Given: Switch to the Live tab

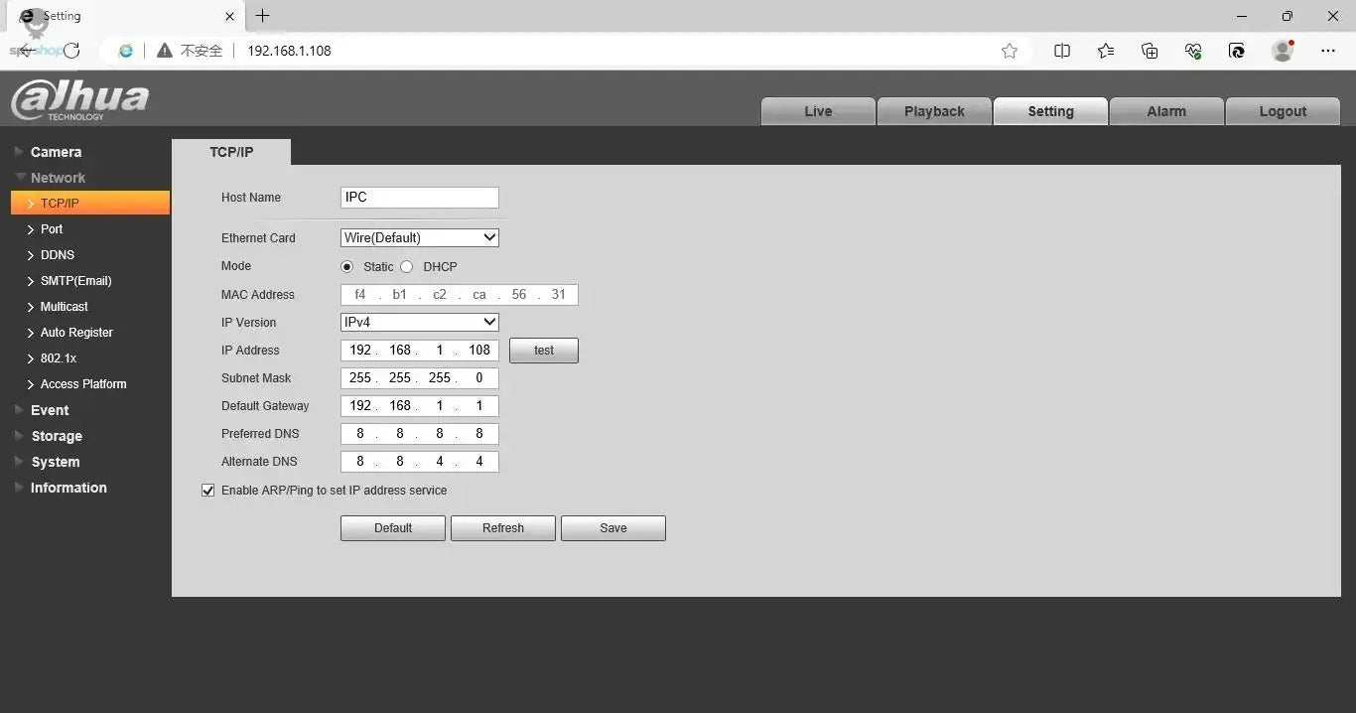Looking at the screenshot, I should tap(818, 111).
